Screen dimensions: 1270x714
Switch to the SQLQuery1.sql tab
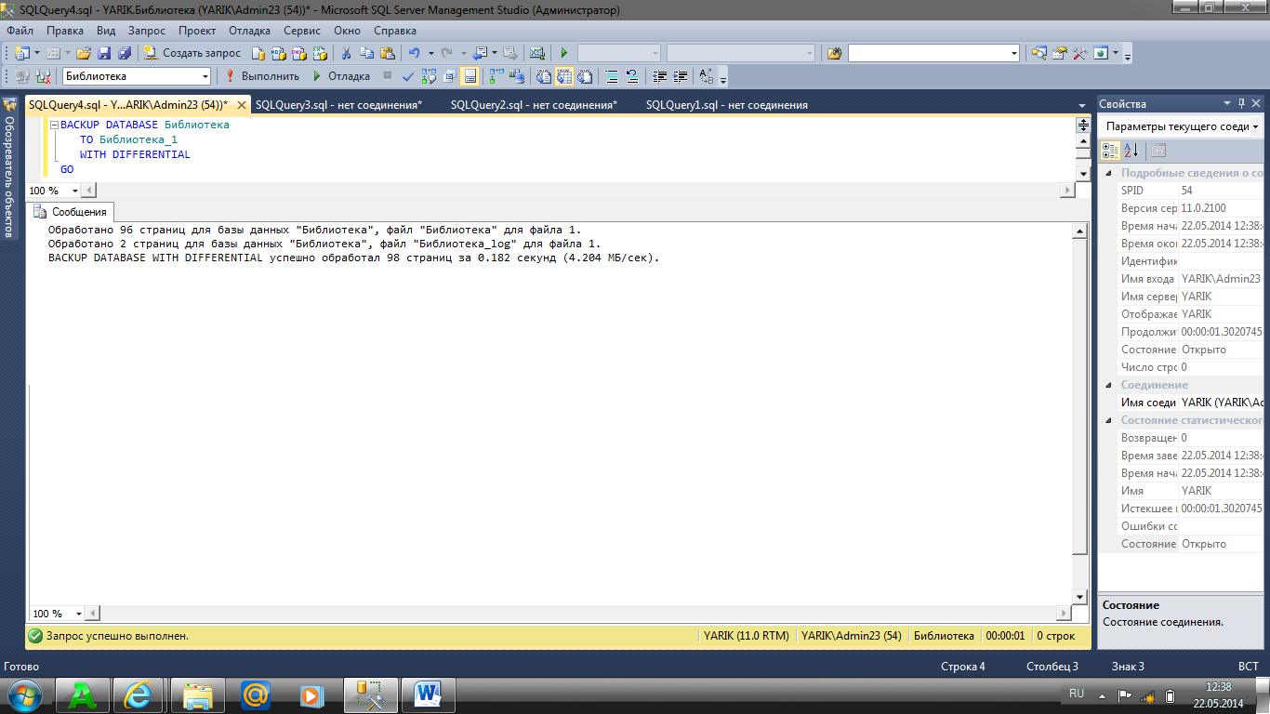(727, 105)
